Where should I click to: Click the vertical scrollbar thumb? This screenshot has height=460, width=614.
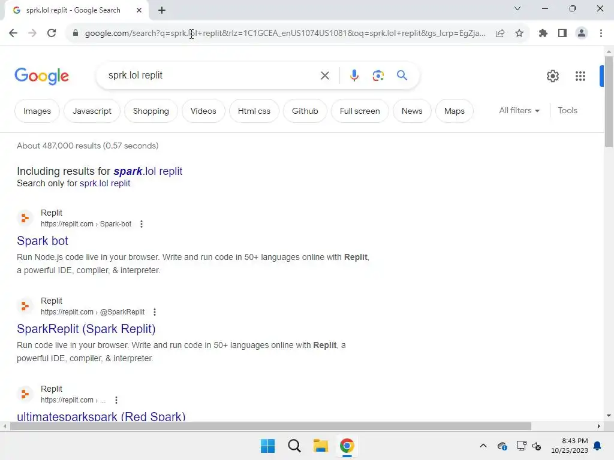(609, 102)
